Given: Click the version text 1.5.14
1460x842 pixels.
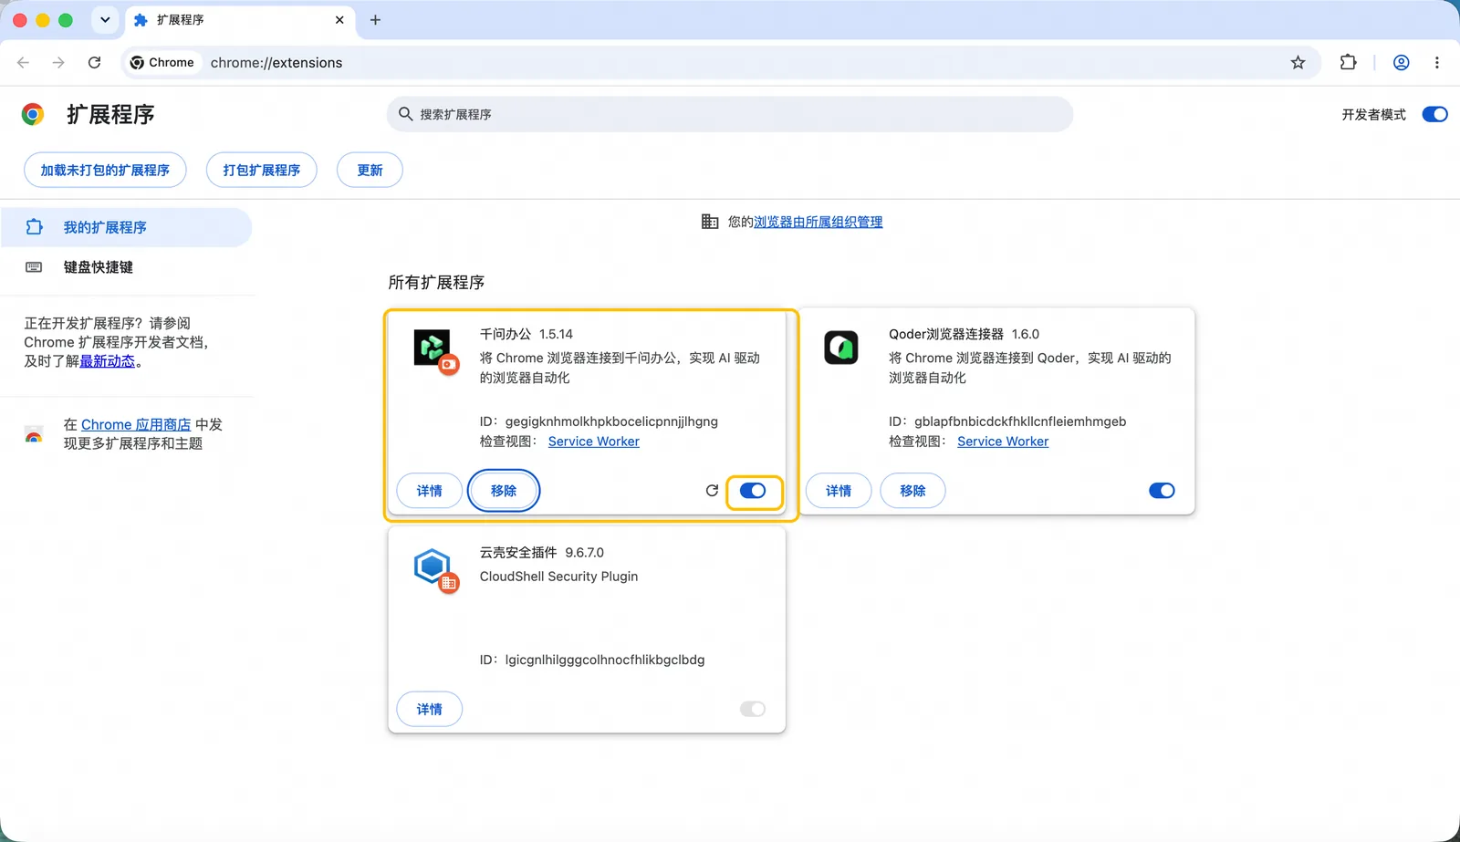Looking at the screenshot, I should [556, 334].
